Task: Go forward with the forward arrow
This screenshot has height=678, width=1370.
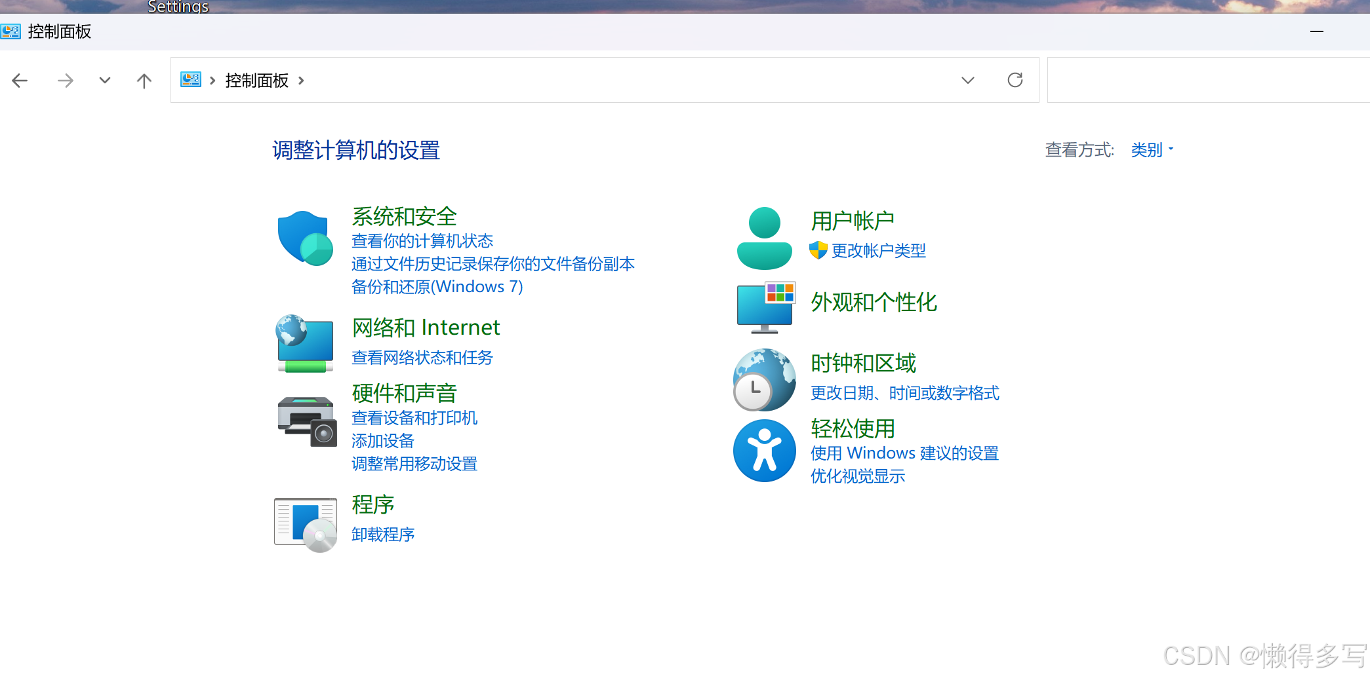Action: click(x=65, y=81)
